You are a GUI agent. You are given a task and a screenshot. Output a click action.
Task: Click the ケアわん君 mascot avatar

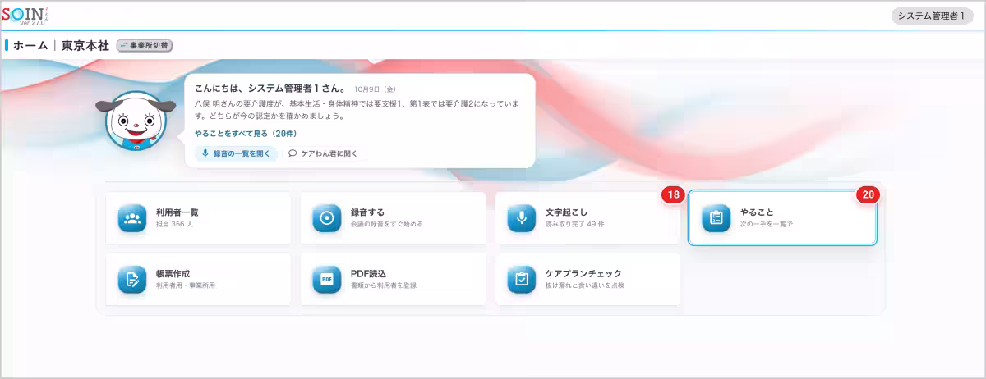tap(136, 121)
